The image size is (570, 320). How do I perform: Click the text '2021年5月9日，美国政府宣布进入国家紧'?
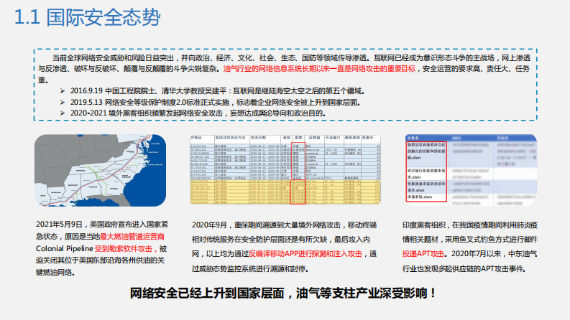click(102, 225)
